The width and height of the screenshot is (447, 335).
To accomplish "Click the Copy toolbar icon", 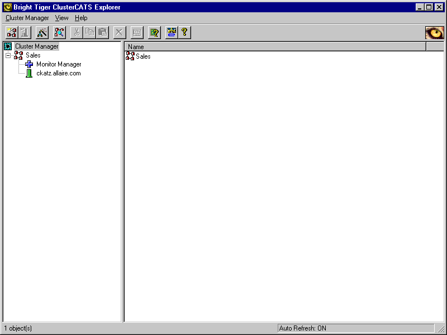I will pos(89,32).
